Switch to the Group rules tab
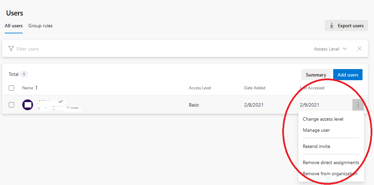Image resolution: width=374 pixels, height=185 pixels. (40, 26)
